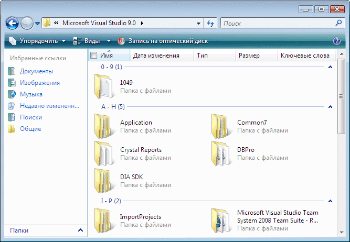Click the magnifier icon in the search box
The height and width of the screenshot is (242, 350).
click(x=338, y=23)
